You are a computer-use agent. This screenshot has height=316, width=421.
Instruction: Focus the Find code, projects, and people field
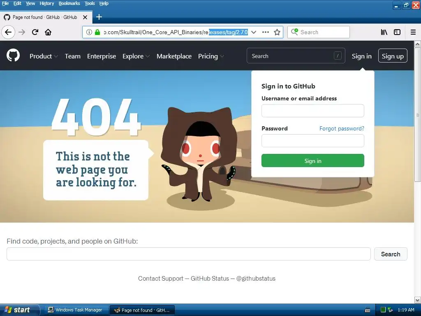click(188, 254)
